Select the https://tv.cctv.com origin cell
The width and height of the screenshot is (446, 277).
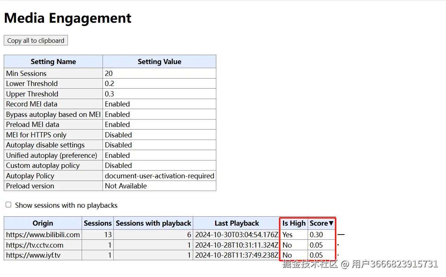click(x=43, y=245)
